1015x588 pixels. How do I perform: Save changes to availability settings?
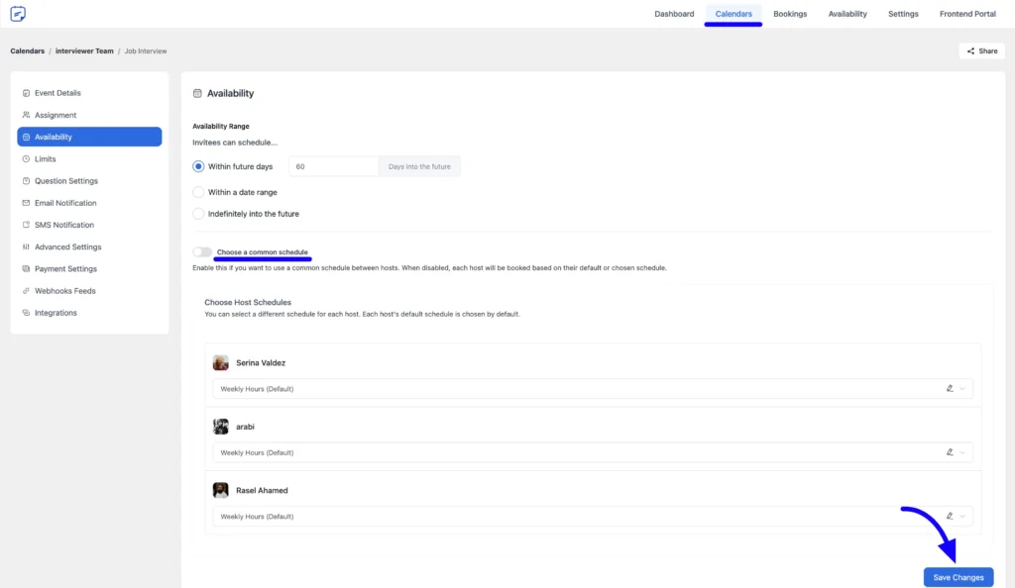coord(958,577)
